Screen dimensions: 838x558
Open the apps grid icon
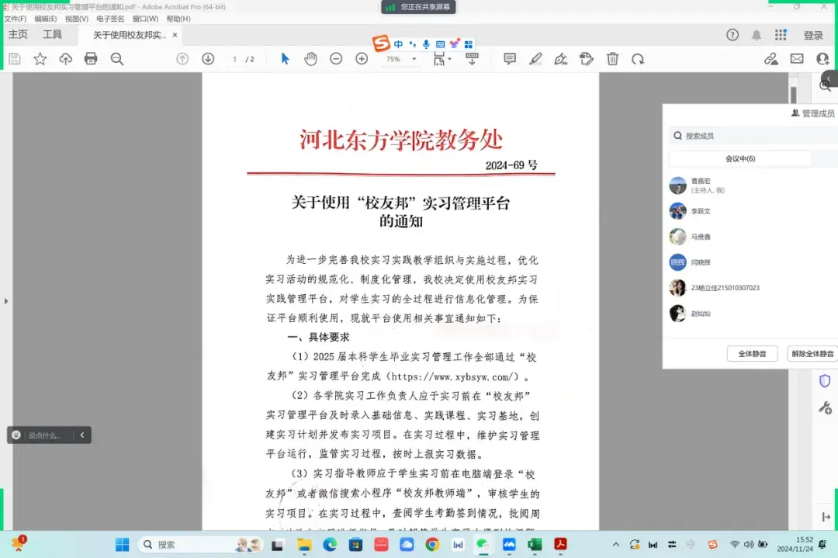[781, 35]
